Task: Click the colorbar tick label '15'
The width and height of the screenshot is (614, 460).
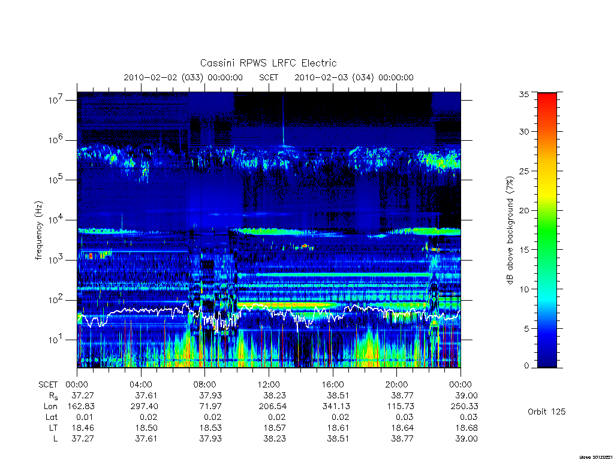Action: [x=524, y=250]
